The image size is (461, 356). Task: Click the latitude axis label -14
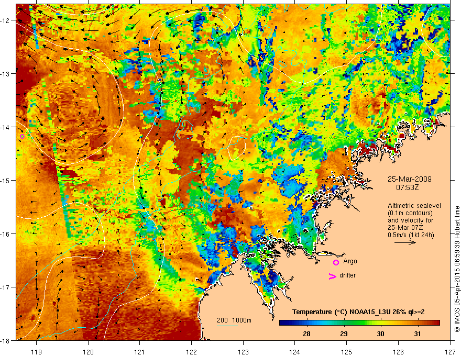6,127
